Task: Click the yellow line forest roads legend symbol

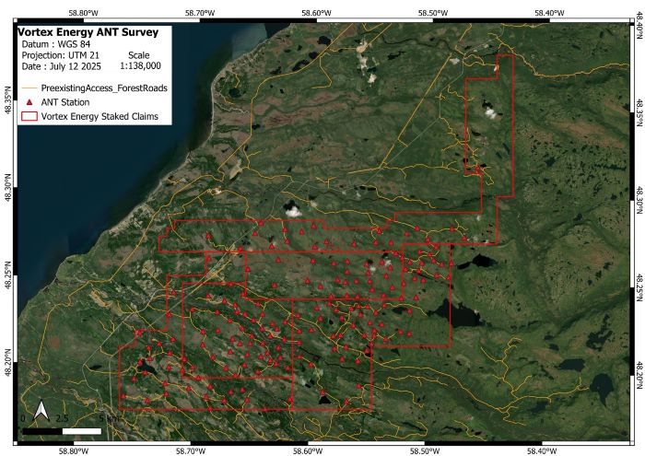Action: tap(29, 87)
